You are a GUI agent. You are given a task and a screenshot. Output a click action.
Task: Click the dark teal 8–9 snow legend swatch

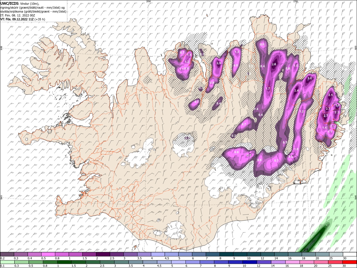point(227,254)
